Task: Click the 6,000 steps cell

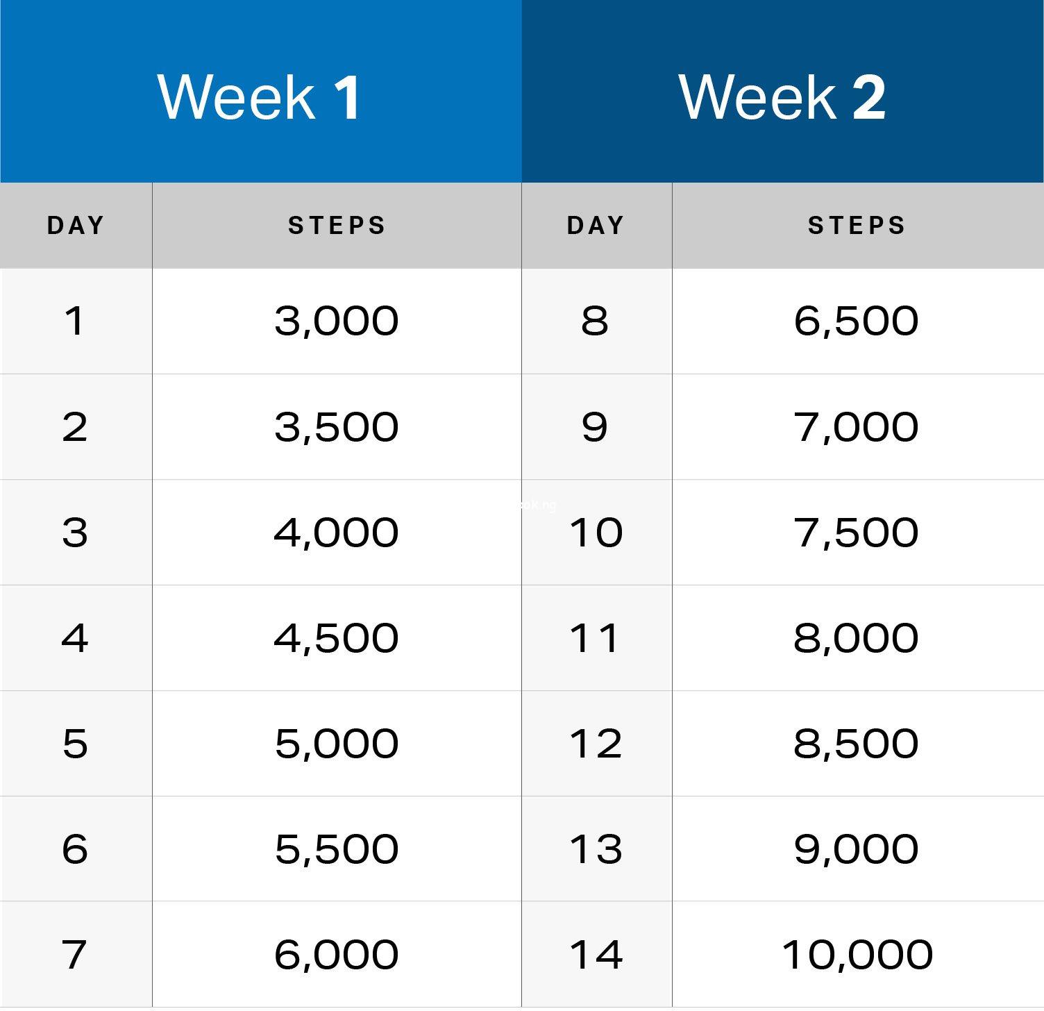Action: click(x=337, y=955)
